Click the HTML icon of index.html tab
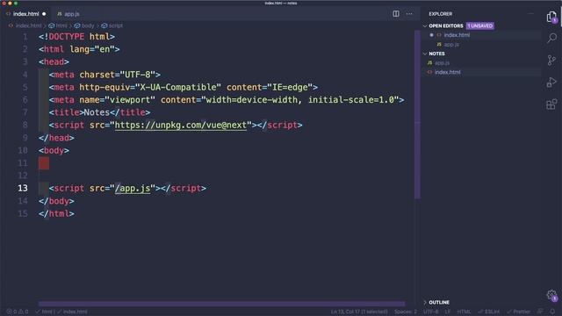Viewport: 562px width, 316px height. (9, 14)
